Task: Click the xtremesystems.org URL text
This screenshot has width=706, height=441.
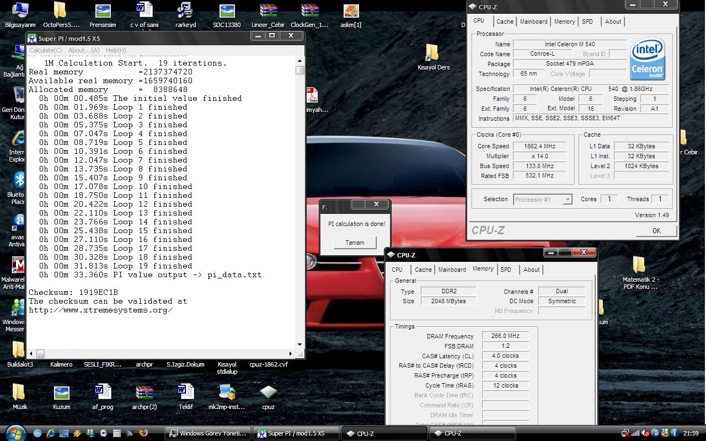Action: (101, 310)
